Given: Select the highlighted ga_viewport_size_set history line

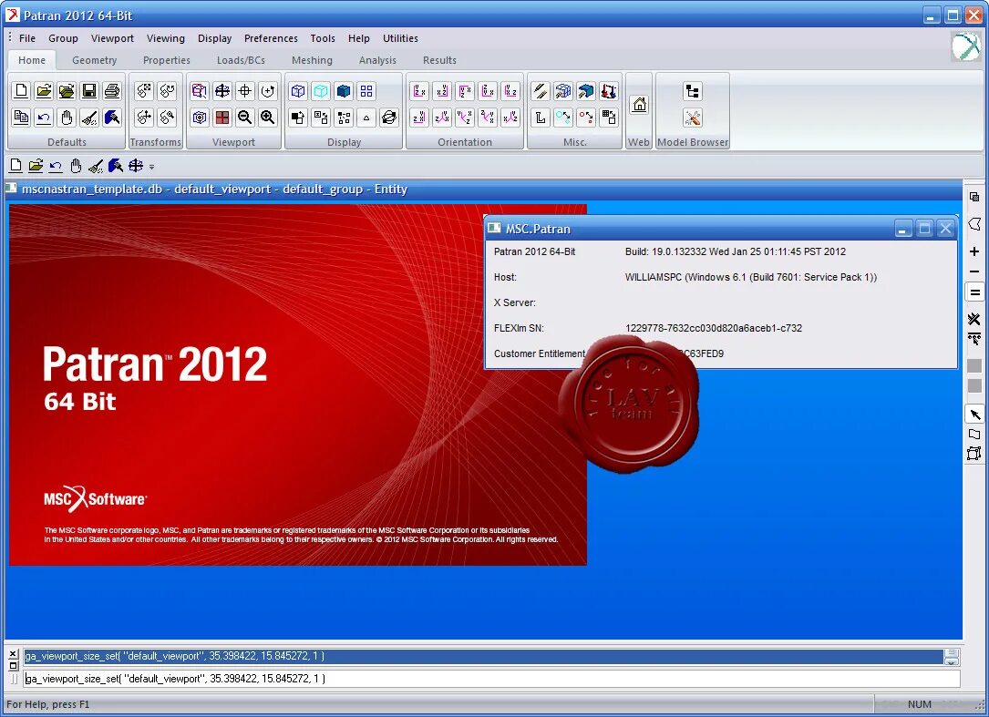Looking at the screenshot, I should [x=483, y=657].
